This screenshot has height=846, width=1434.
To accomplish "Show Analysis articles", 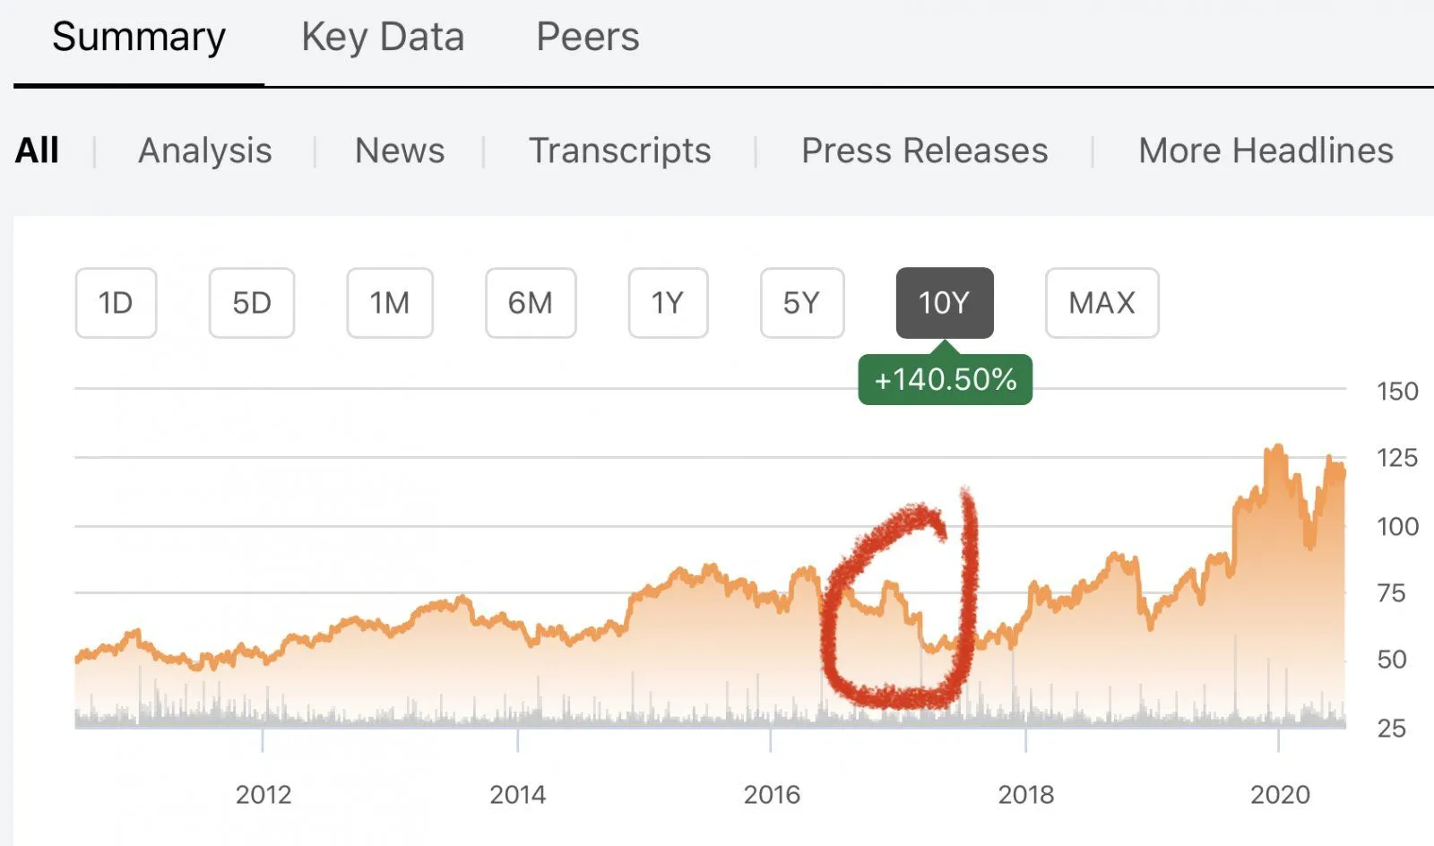I will pyautogui.click(x=205, y=151).
